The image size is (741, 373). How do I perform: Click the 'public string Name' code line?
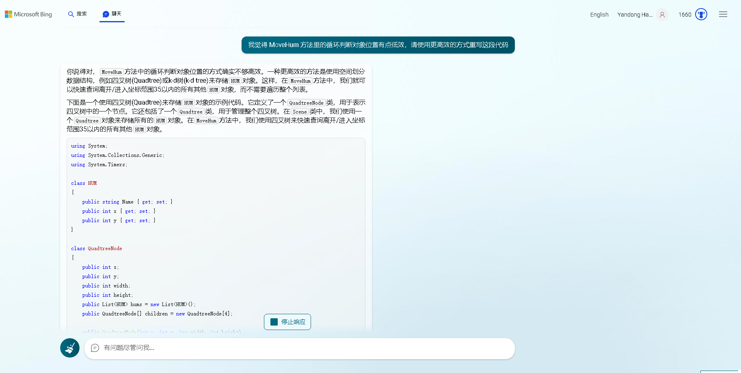(127, 202)
